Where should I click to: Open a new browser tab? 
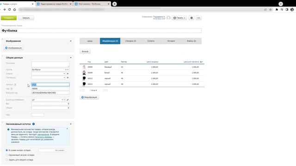tap(114, 4)
